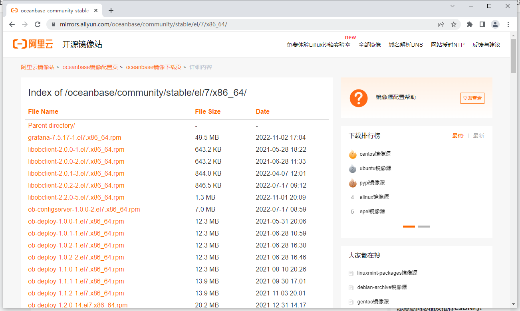Click the Date column header
This screenshot has width=520, height=311.
tap(262, 111)
